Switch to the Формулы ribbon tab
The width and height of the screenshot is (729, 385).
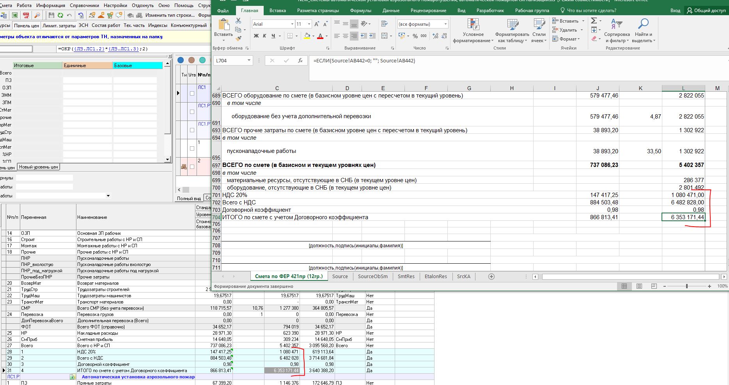[x=361, y=11]
